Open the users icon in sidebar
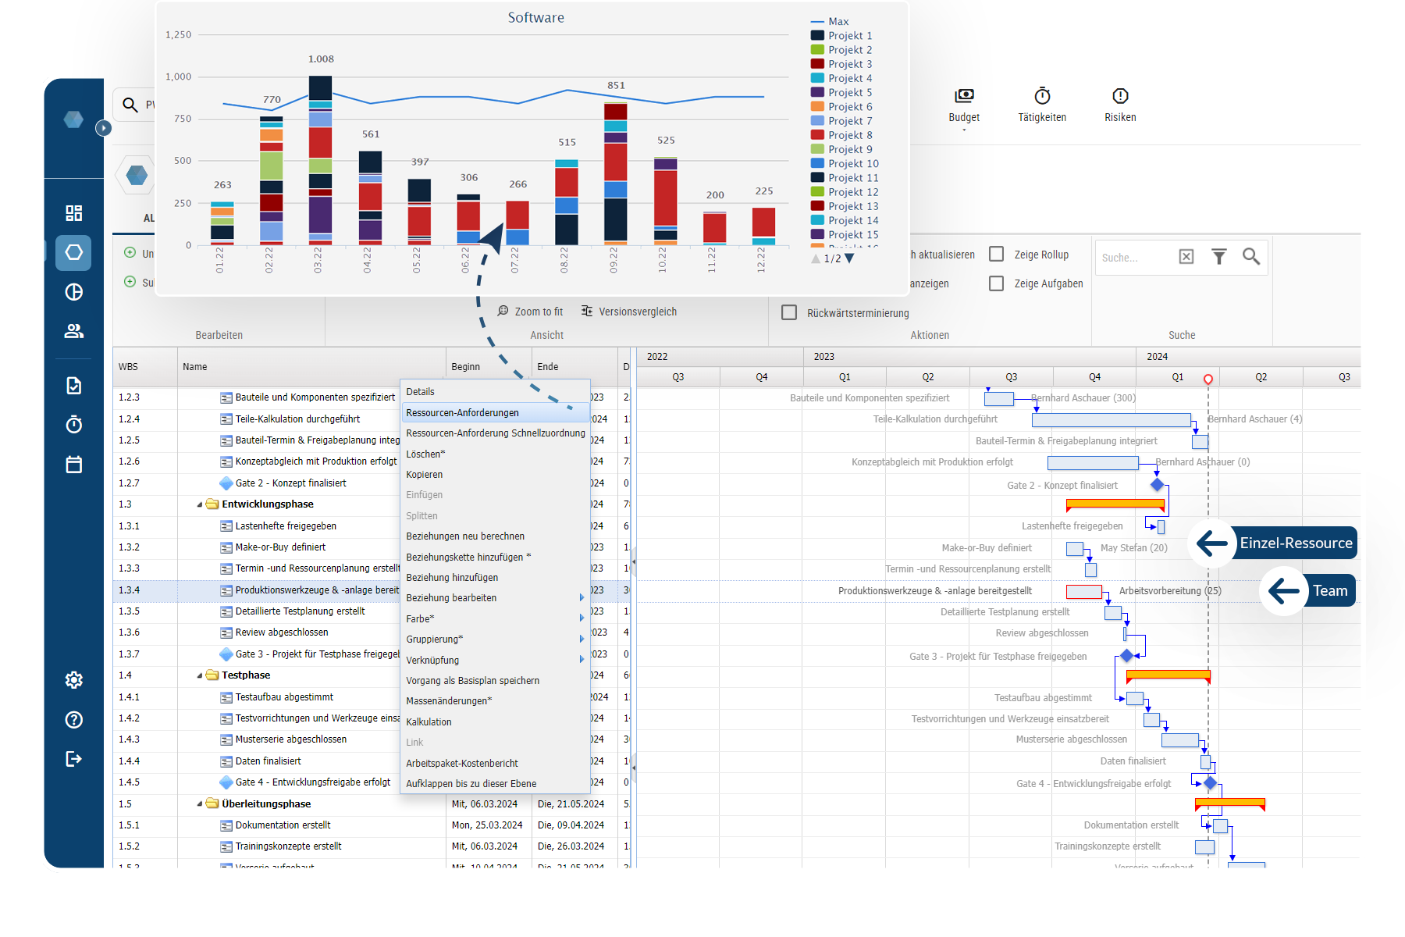The image size is (1405, 937). coord(74,331)
